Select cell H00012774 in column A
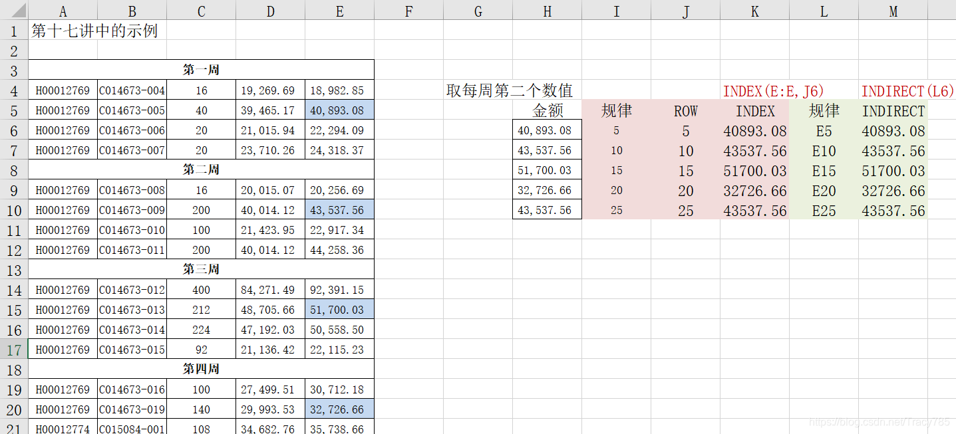The image size is (956, 434). [x=63, y=427]
